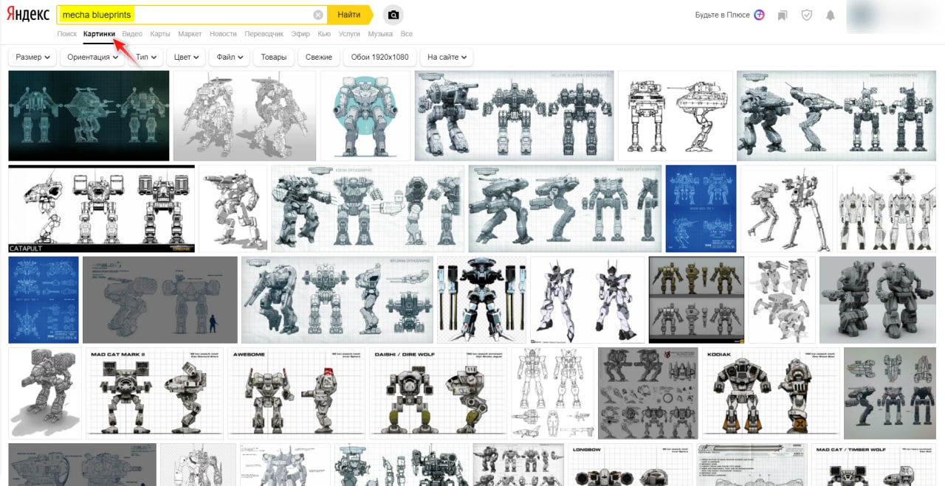
Task: Open the Маркет tab
Action: pyautogui.click(x=190, y=34)
